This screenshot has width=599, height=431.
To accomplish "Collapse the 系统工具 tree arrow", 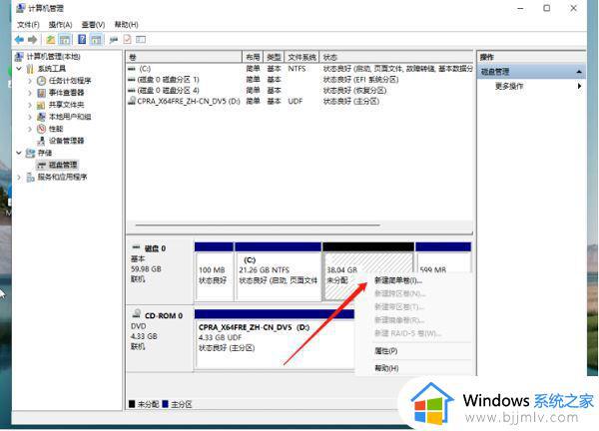I will pyautogui.click(x=19, y=69).
